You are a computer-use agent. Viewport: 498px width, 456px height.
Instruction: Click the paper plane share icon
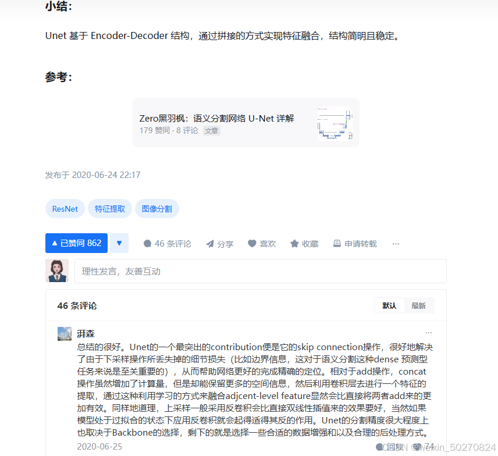tap(210, 244)
